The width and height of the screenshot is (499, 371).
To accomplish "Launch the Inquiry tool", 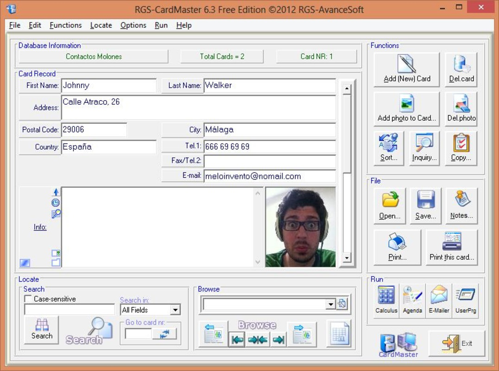I will click(x=424, y=147).
